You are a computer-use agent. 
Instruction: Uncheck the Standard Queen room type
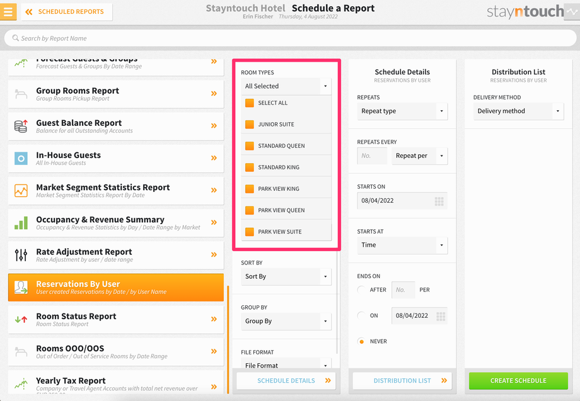pyautogui.click(x=250, y=146)
